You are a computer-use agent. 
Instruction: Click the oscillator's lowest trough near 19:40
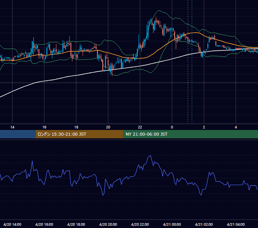103,195
